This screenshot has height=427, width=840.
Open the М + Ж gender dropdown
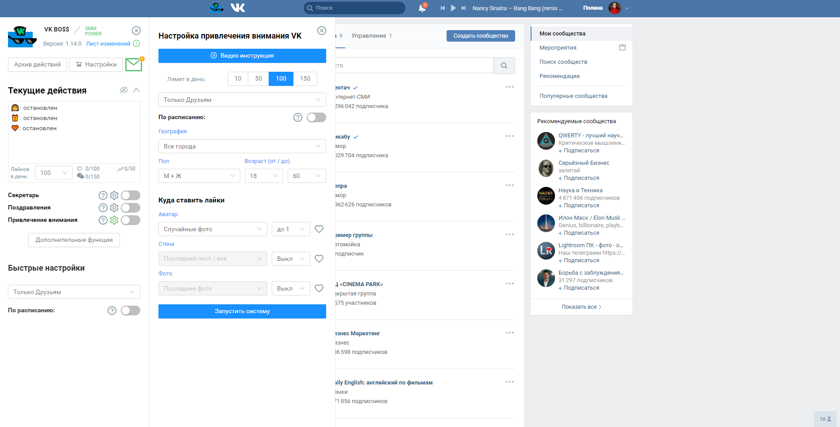coord(199,176)
